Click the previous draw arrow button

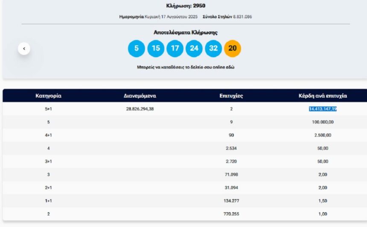24,49
